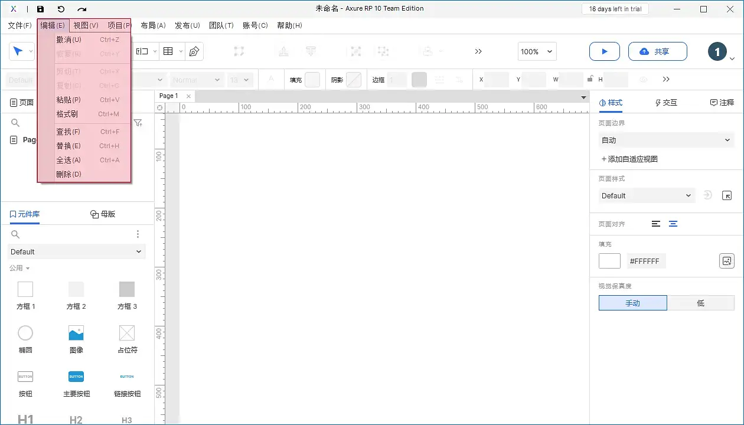Viewport: 744px width, 425px height.
Task: Click the pen drawing tool icon
Action: [193, 51]
